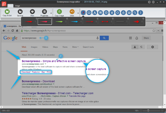
Task: Open settings gear of arrow preset 6
Action: pyautogui.click(x=113, y=18)
